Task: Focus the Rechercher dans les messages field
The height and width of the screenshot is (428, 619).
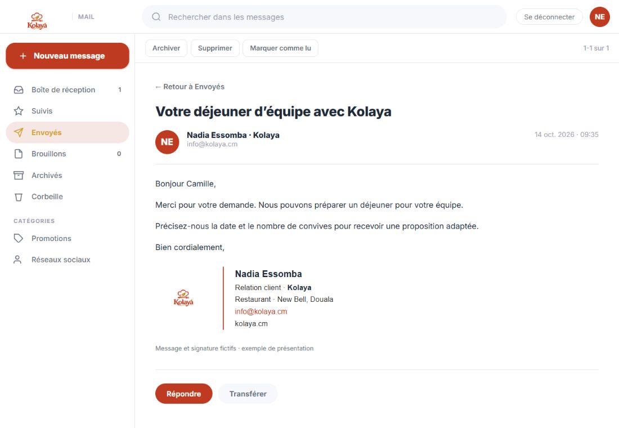Action: pos(324,16)
